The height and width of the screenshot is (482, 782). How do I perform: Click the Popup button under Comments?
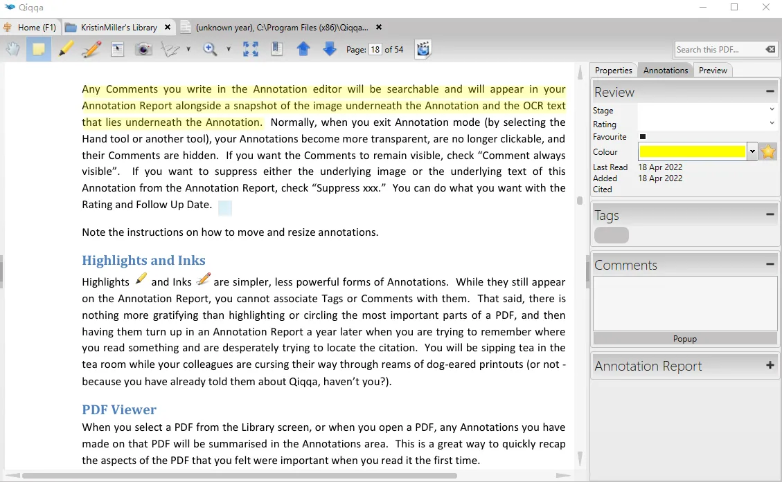pyautogui.click(x=685, y=339)
